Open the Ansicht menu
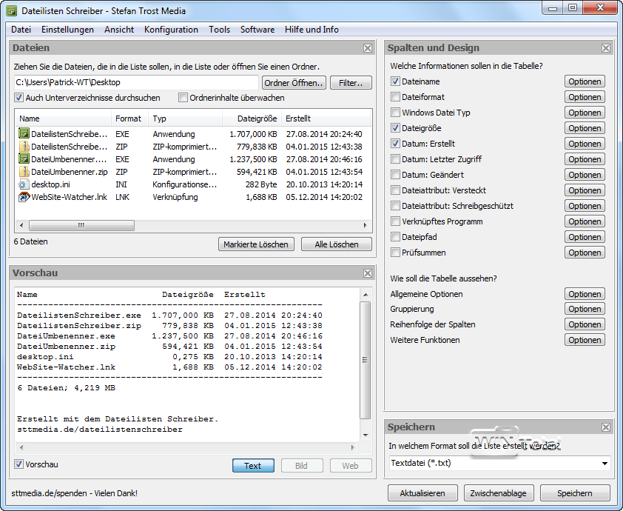The height and width of the screenshot is (511, 623). 119,30
